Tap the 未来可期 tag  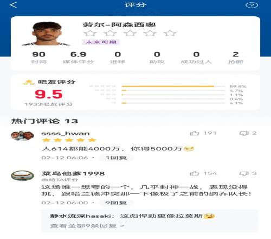click(101, 42)
